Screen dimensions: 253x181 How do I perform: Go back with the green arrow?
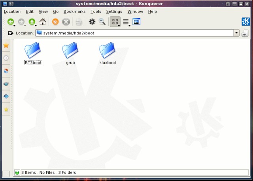click(11, 22)
